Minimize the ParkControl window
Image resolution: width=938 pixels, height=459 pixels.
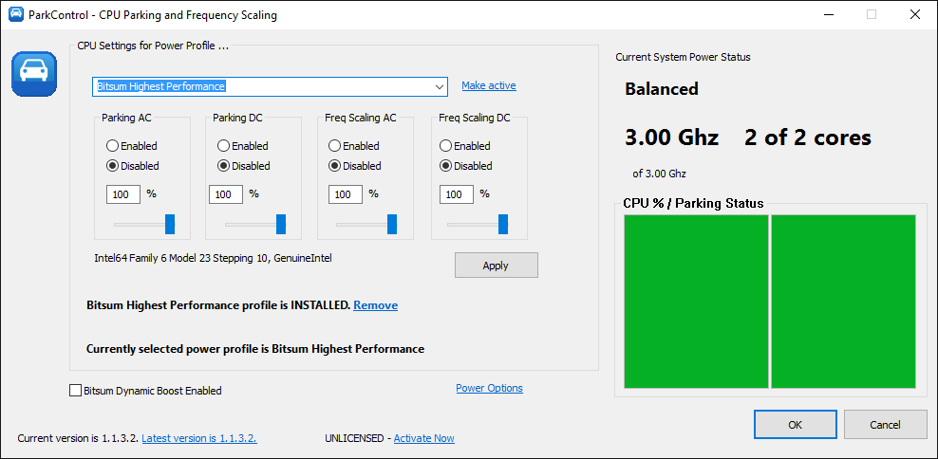coord(829,15)
